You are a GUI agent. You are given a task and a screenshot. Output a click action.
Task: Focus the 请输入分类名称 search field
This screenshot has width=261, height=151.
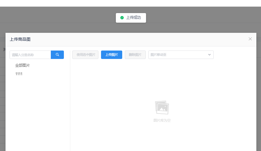tap(30, 55)
